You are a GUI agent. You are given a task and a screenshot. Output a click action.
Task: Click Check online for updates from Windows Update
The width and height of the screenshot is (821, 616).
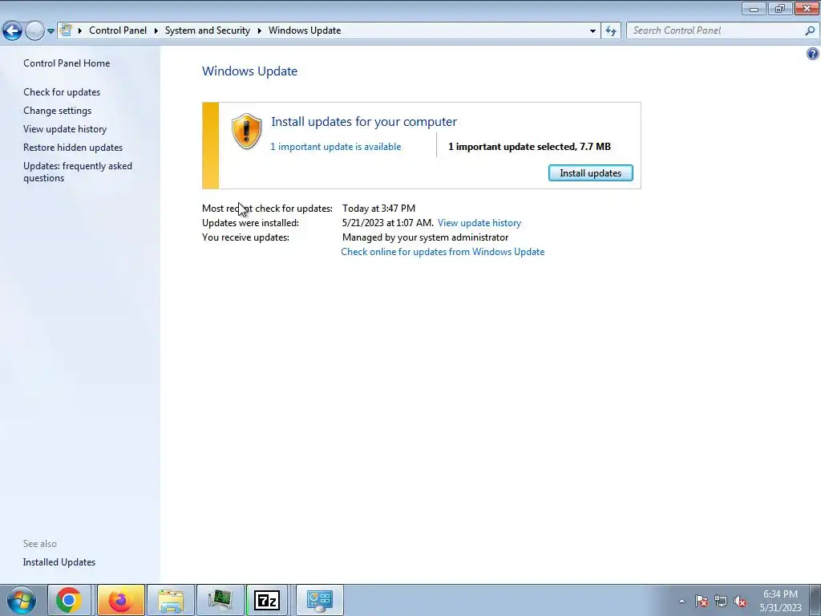443,251
